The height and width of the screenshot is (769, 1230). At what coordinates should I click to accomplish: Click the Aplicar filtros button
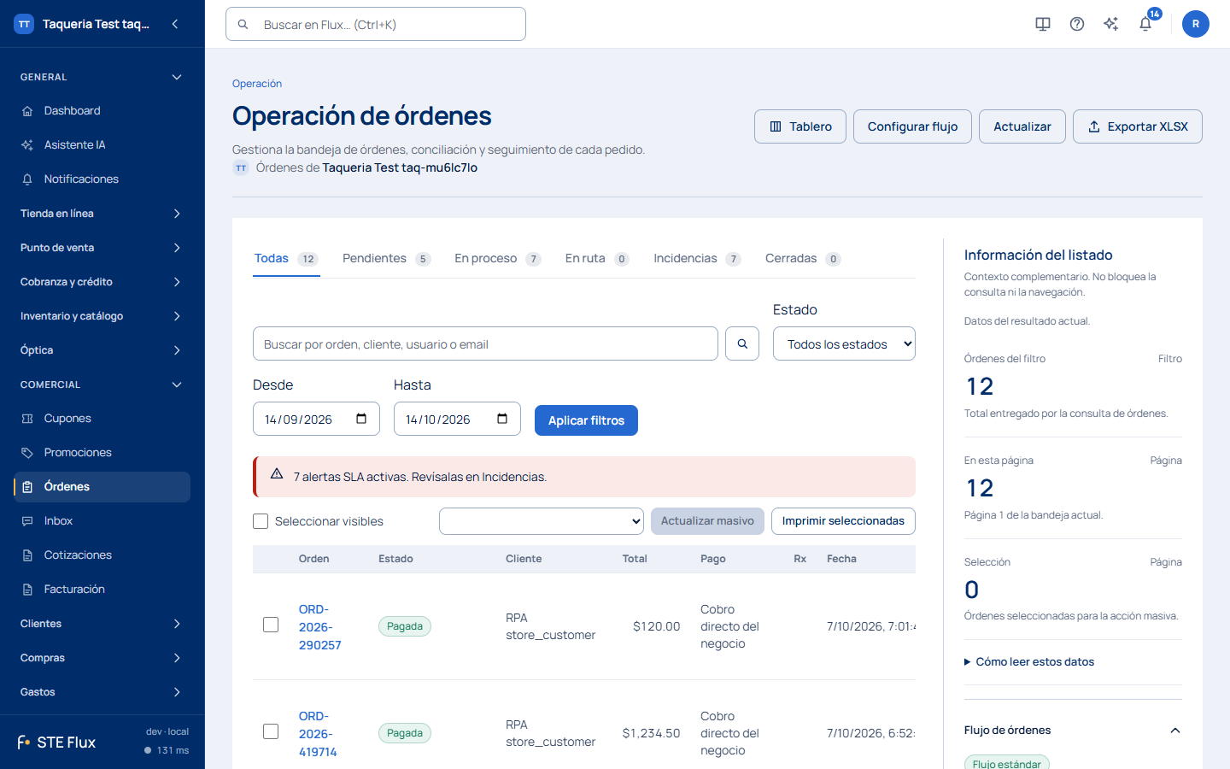click(x=586, y=420)
